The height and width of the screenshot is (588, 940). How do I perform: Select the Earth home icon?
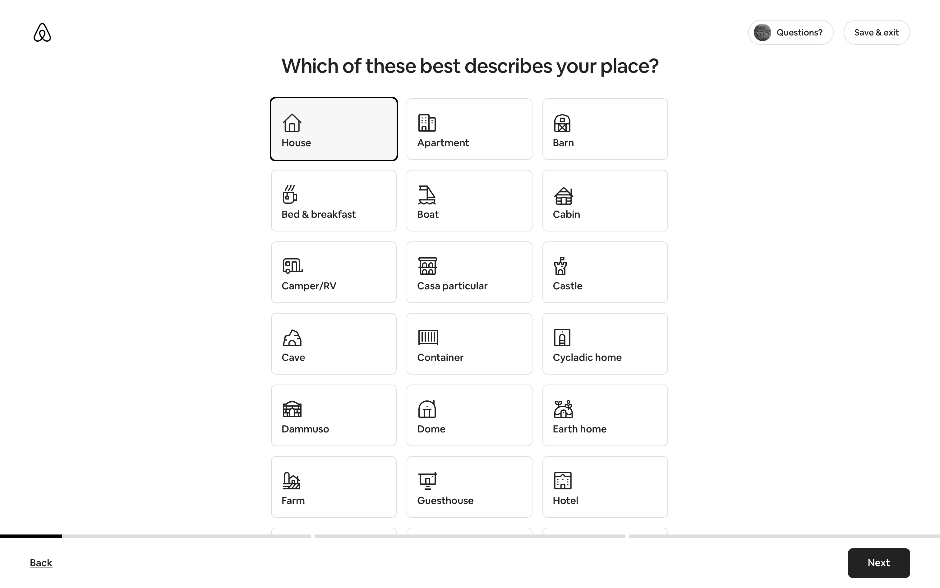pyautogui.click(x=563, y=409)
